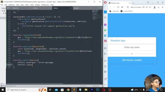165x92 pixels.
Task: Open index.html bookmark in Opera
Action: (x=114, y=11)
